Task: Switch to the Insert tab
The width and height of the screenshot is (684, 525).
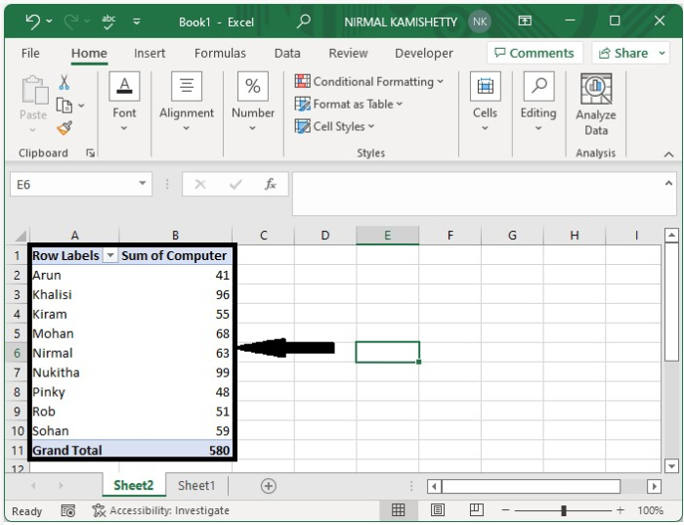Action: point(150,53)
